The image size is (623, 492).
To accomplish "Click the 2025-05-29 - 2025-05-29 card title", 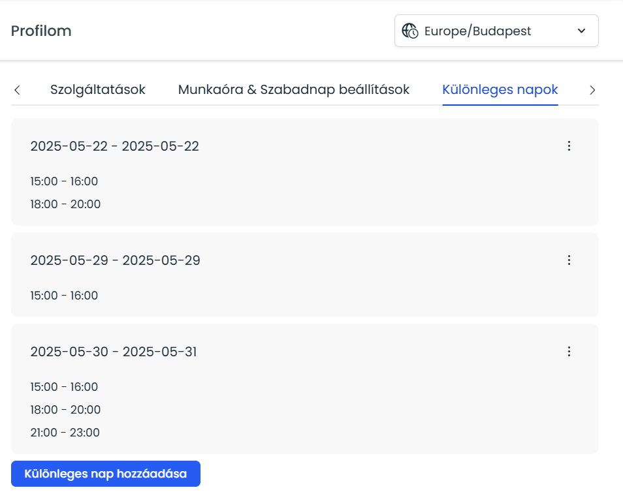I will click(x=115, y=260).
